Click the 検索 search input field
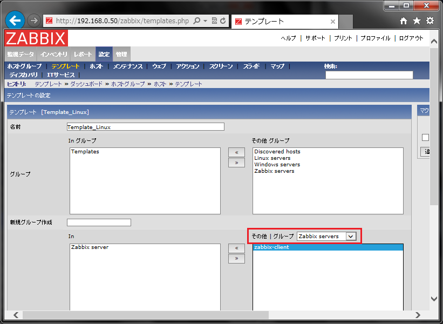The width and height of the screenshot is (443, 324). pos(369,75)
